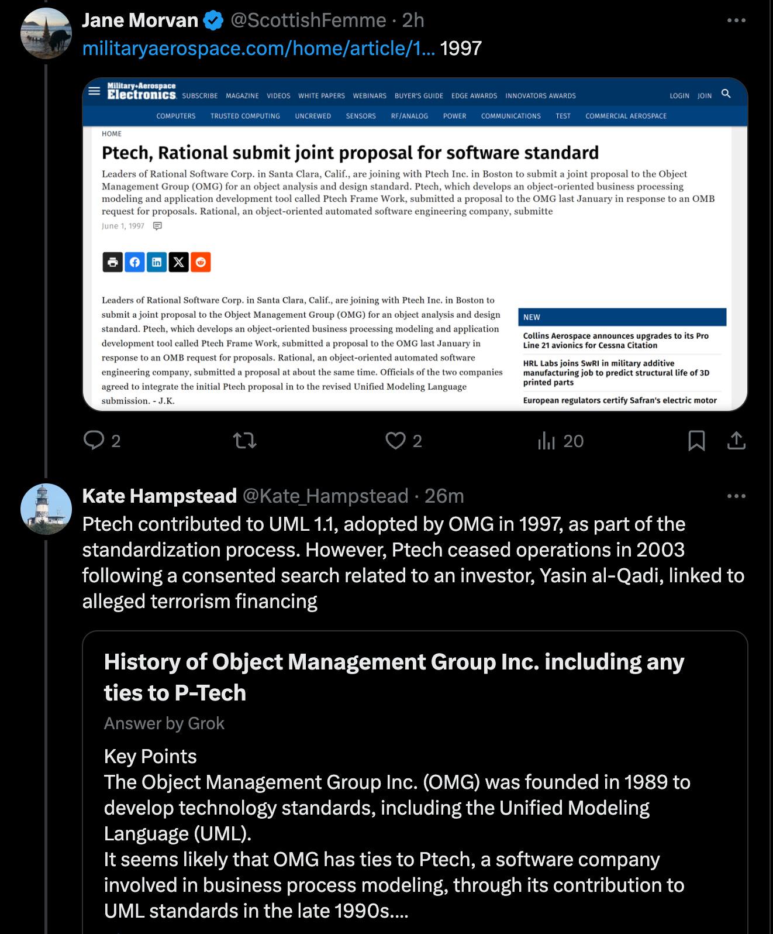
Task: Open the COMPUTERS category tab
Action: click(176, 116)
